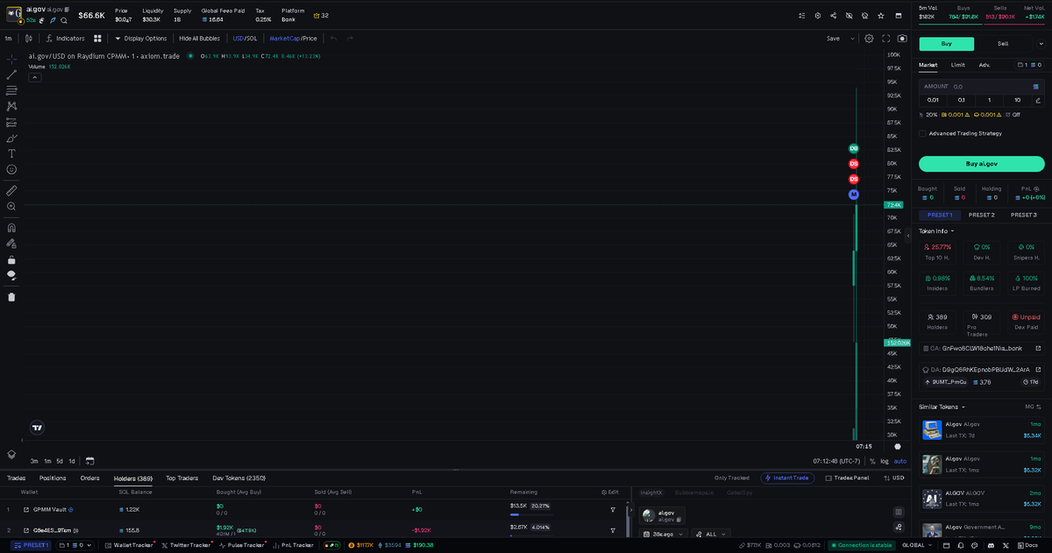Select the brush drawing tool

pyautogui.click(x=11, y=138)
